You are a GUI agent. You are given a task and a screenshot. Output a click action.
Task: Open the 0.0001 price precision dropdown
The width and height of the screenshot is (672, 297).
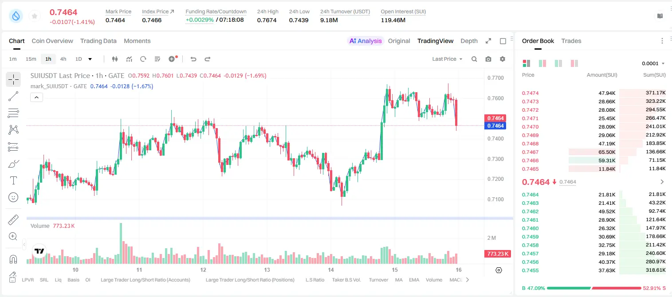click(653, 63)
